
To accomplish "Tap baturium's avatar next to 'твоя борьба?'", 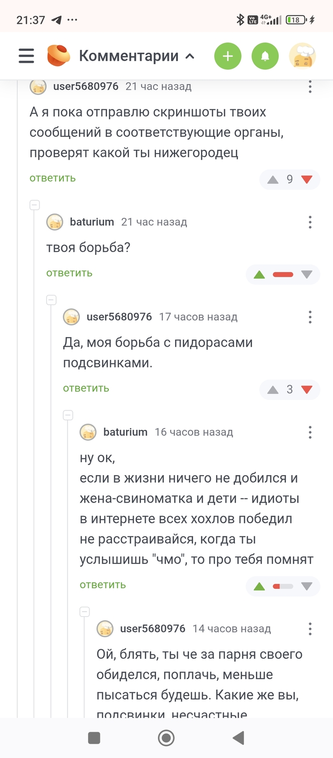I will pyautogui.click(x=55, y=222).
